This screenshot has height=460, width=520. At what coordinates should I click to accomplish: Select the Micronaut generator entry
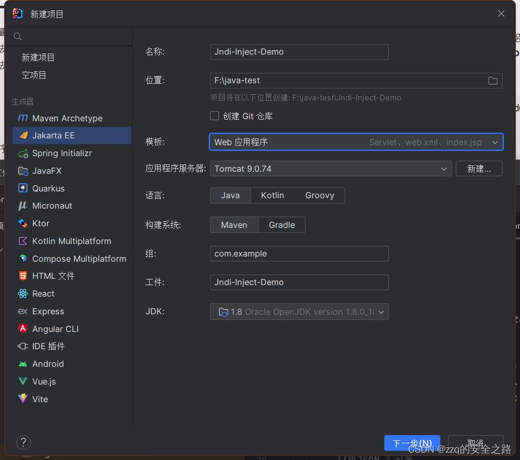[x=72, y=206]
